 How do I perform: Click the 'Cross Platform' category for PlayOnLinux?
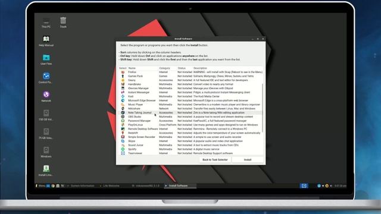[167, 125]
